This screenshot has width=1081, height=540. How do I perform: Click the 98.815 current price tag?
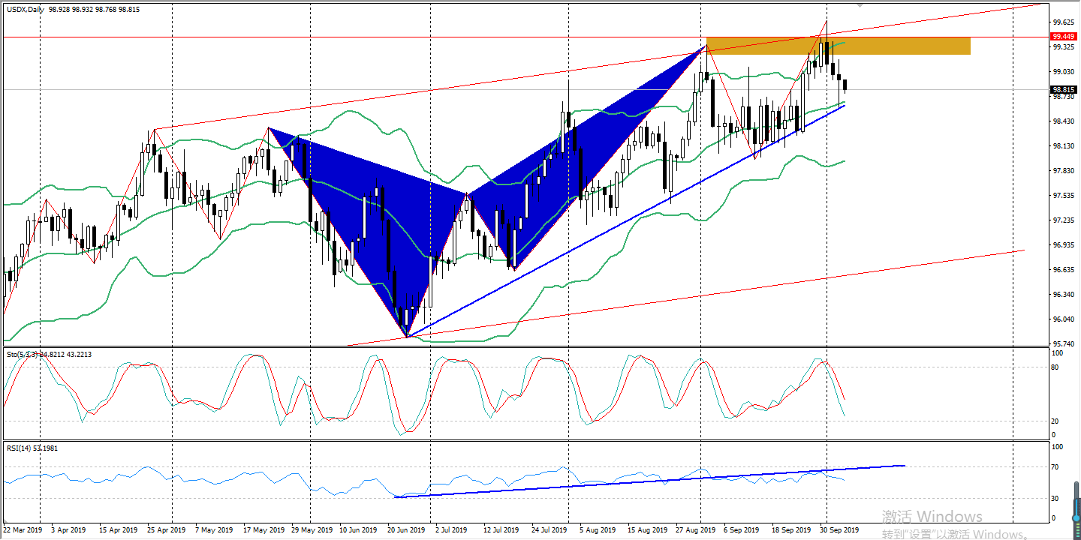[x=1062, y=89]
